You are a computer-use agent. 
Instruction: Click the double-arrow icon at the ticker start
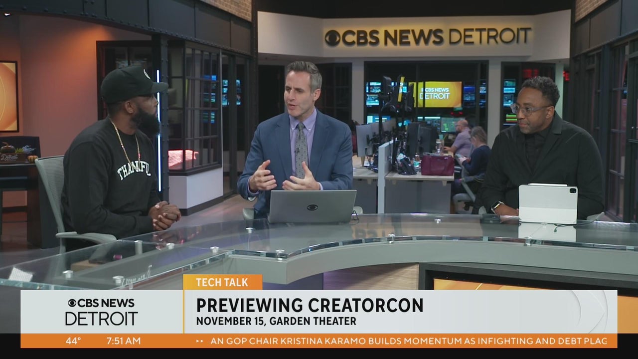point(200,341)
